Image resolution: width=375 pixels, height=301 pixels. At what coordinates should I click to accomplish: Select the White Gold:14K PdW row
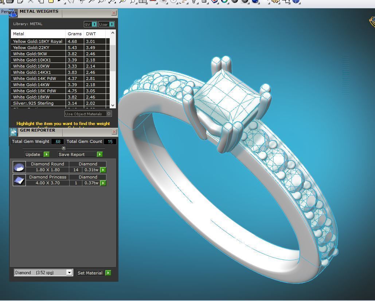[60, 79]
